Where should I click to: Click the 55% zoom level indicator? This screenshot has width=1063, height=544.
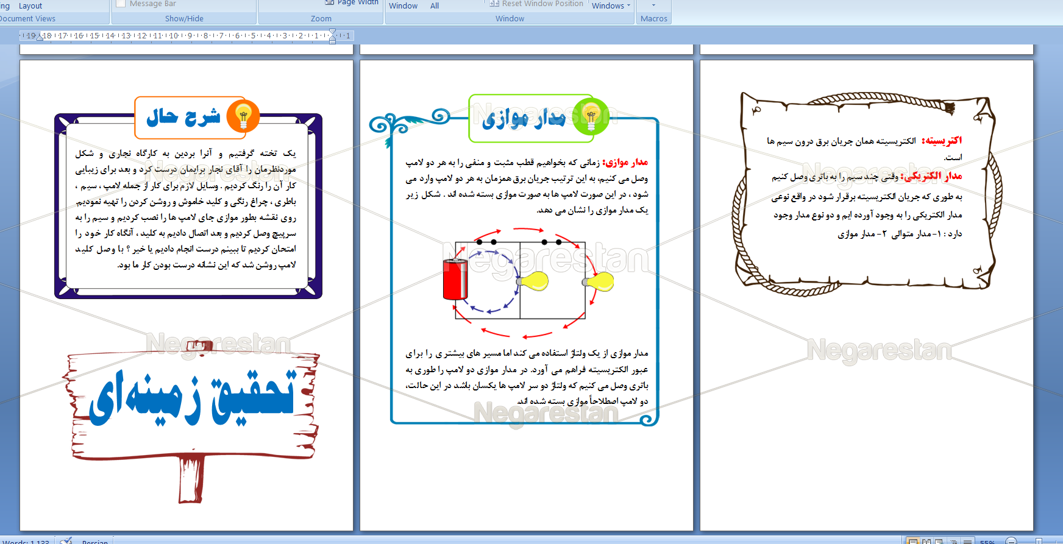(x=987, y=542)
